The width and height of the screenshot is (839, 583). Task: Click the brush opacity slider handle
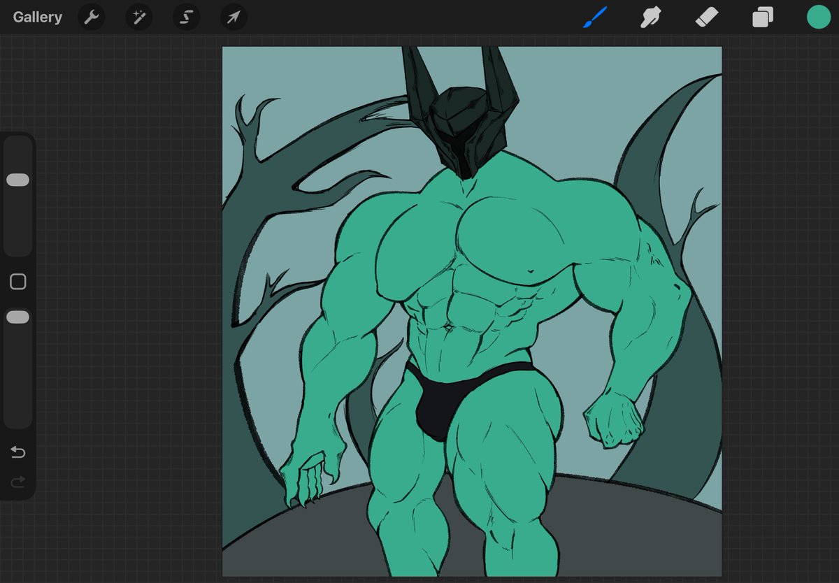tap(17, 317)
